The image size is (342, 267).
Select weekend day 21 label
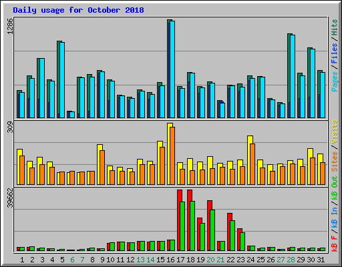220,260
